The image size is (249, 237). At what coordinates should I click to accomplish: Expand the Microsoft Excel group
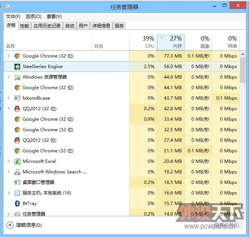[x=9, y=161]
